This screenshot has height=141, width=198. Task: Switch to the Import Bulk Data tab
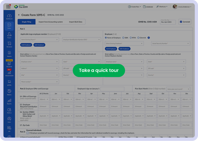click(x=75, y=22)
